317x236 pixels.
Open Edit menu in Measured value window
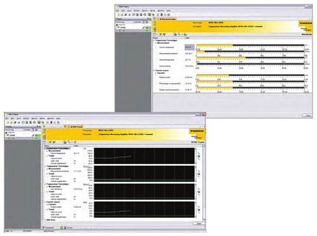(124, 11)
